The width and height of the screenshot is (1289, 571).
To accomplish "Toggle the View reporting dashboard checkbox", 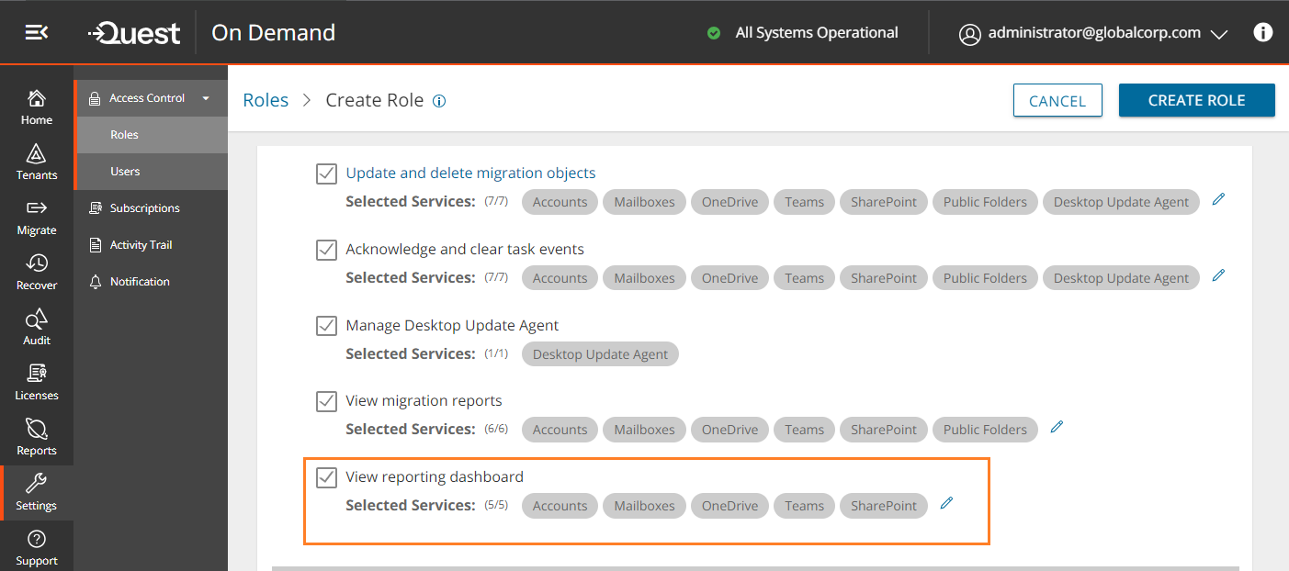I will [x=326, y=477].
